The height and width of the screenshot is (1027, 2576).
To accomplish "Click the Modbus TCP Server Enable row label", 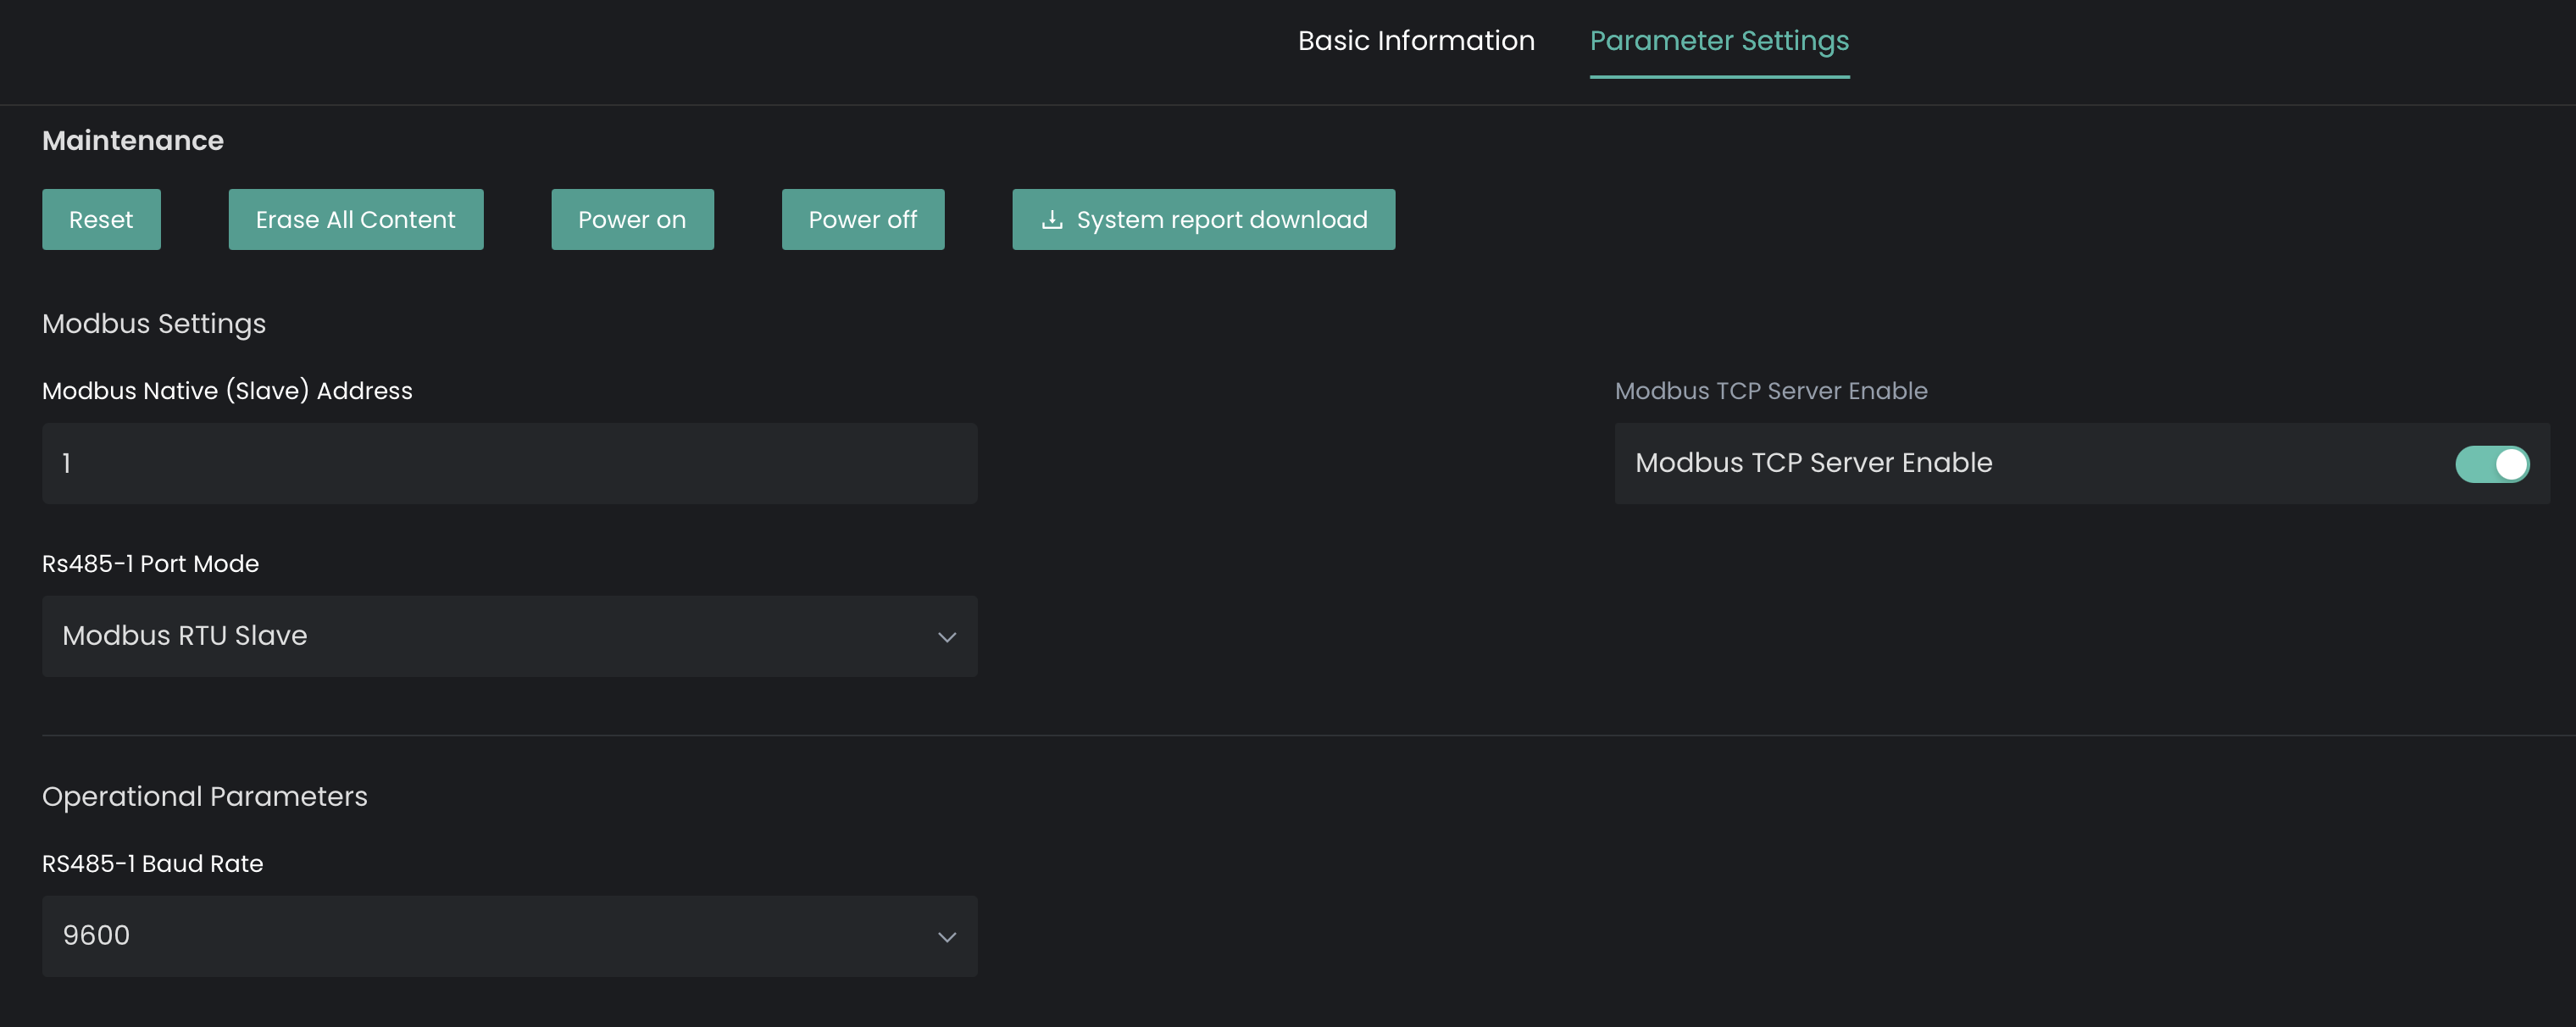I will pos(1813,463).
